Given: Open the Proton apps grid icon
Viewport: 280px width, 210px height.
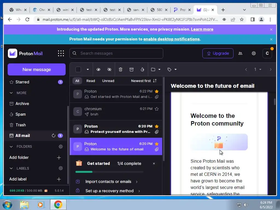Looking at the screenshot, I should 61,53.
